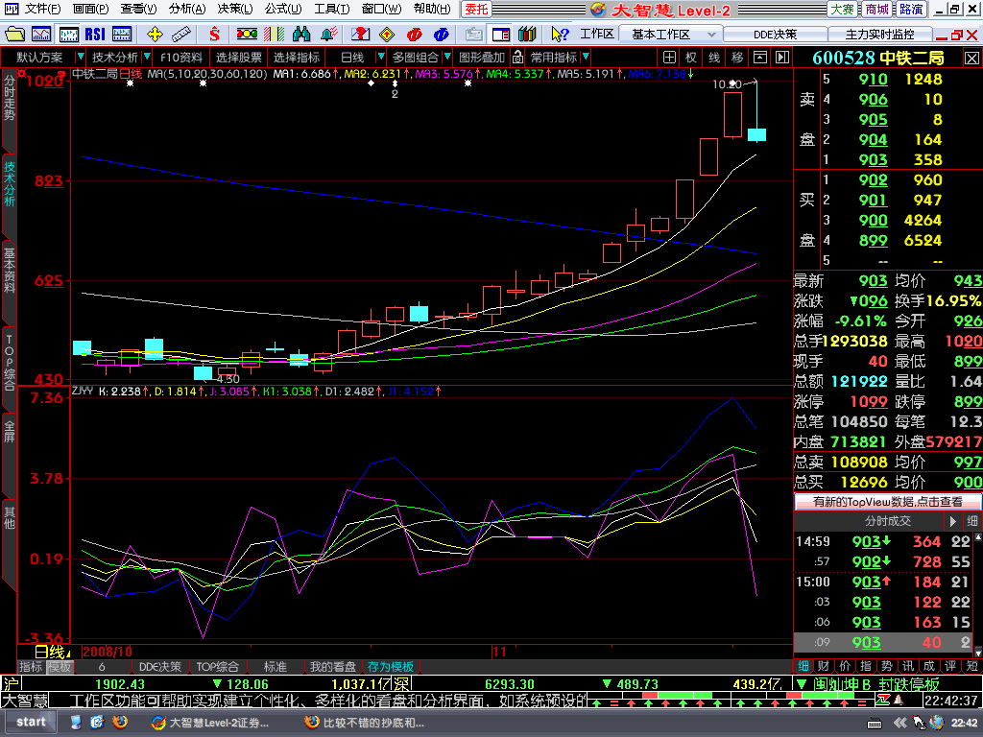The image size is (983, 737).
Task: Click the collapse-up panel icon
Action: pyautogui.click(x=760, y=58)
